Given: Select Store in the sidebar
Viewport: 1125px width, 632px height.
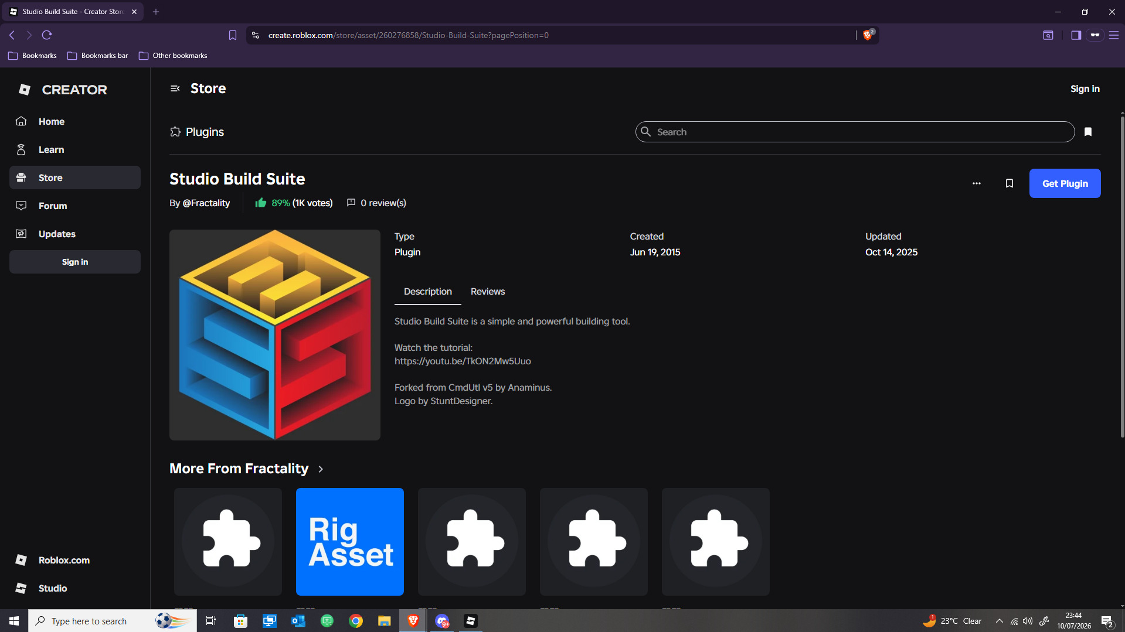Looking at the screenshot, I should tap(75, 177).
